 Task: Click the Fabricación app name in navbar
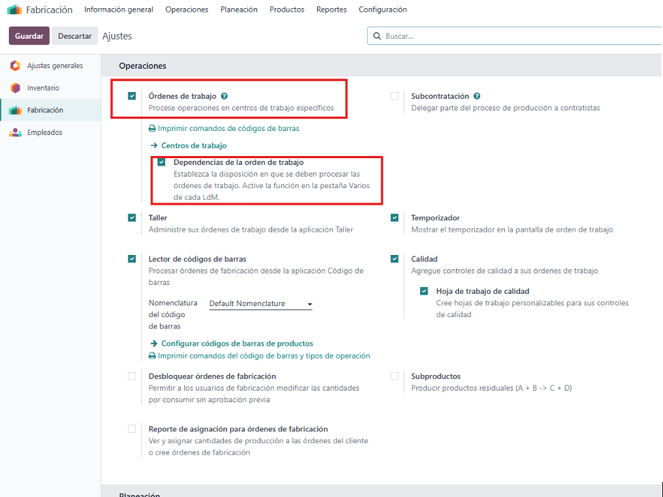tap(49, 10)
